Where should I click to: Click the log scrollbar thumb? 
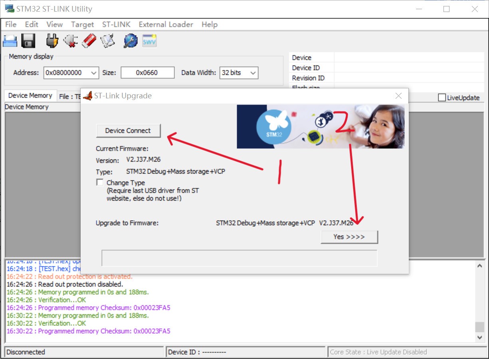(479, 327)
